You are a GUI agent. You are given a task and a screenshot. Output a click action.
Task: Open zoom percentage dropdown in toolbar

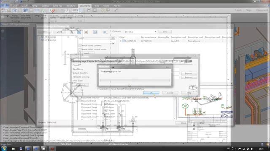coord(81,10)
